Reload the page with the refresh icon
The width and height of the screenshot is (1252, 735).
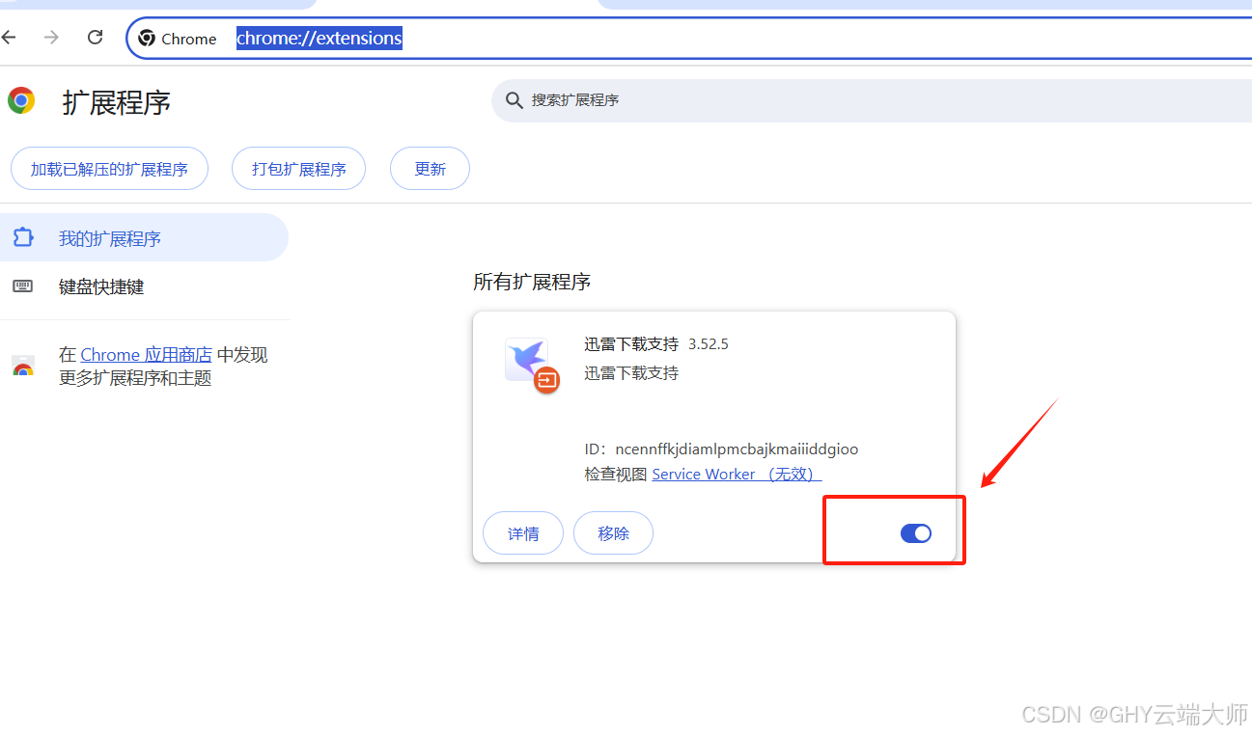pos(95,38)
